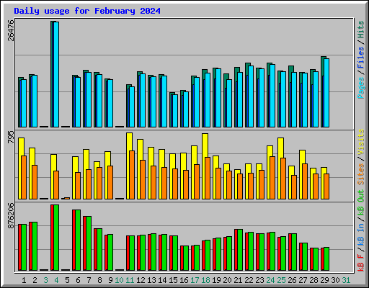
Task: Click day label 8 on the x-axis
Action: coord(99,280)
